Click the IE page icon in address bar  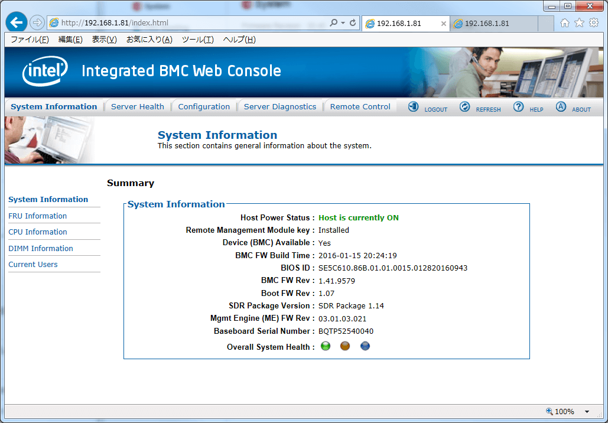click(x=54, y=23)
